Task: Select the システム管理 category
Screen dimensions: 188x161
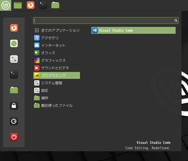Action: [x=57, y=83]
